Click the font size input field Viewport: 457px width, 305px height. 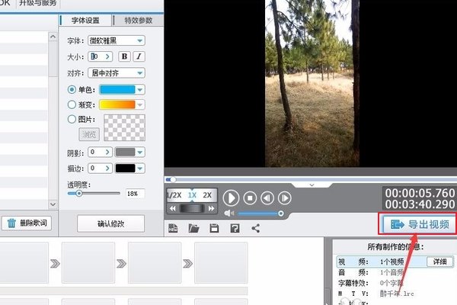[x=96, y=56]
